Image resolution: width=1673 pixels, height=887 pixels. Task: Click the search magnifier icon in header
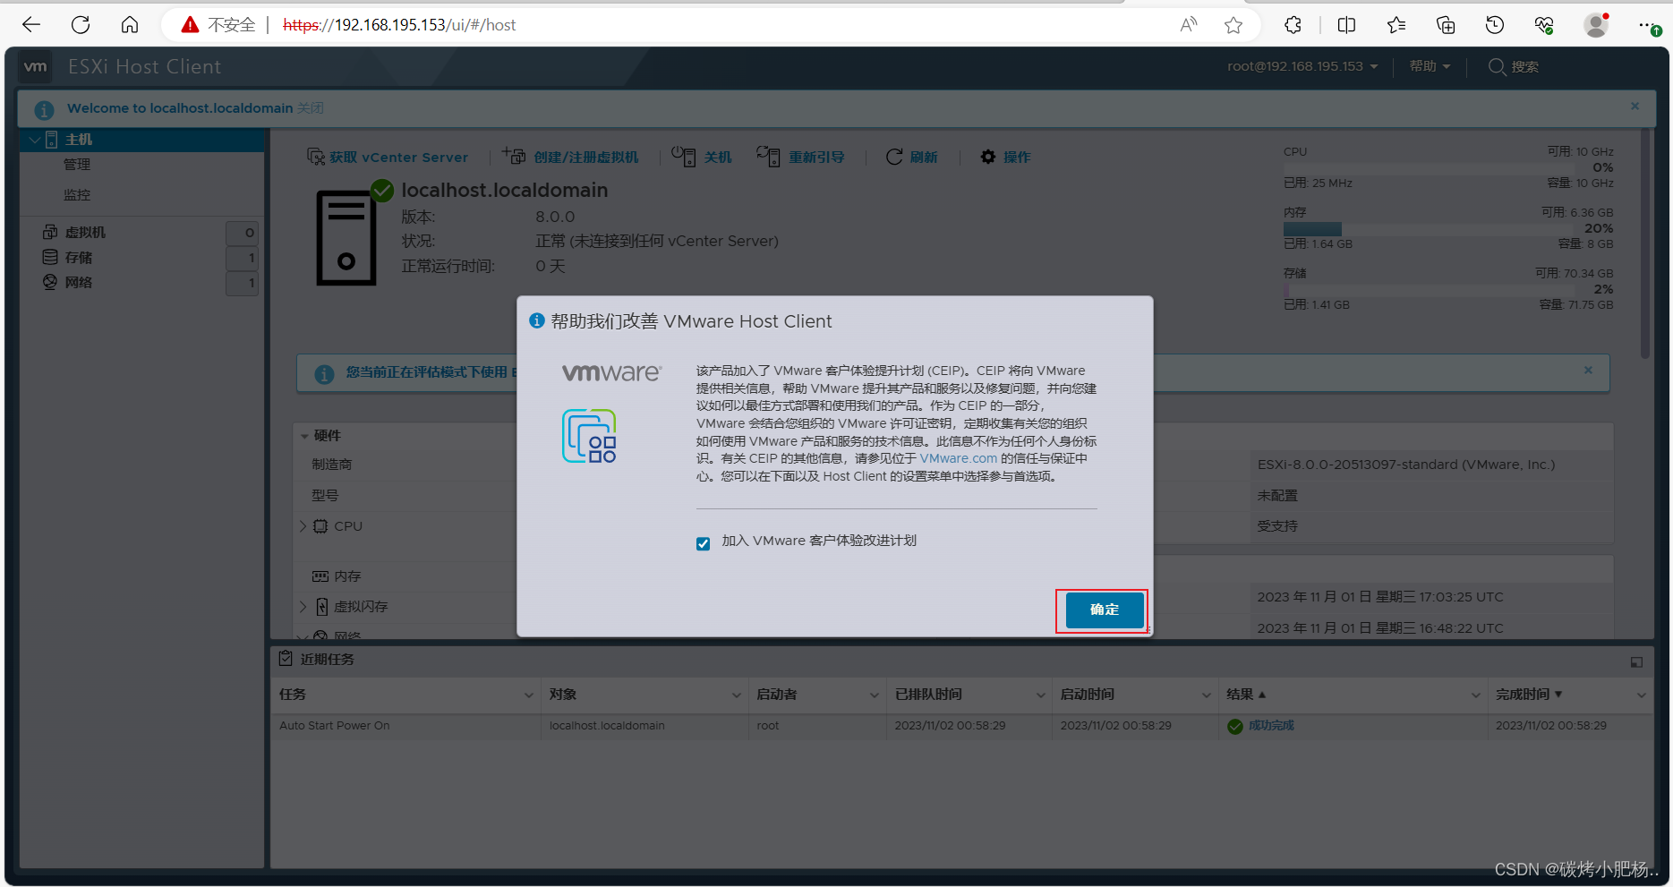1497,67
